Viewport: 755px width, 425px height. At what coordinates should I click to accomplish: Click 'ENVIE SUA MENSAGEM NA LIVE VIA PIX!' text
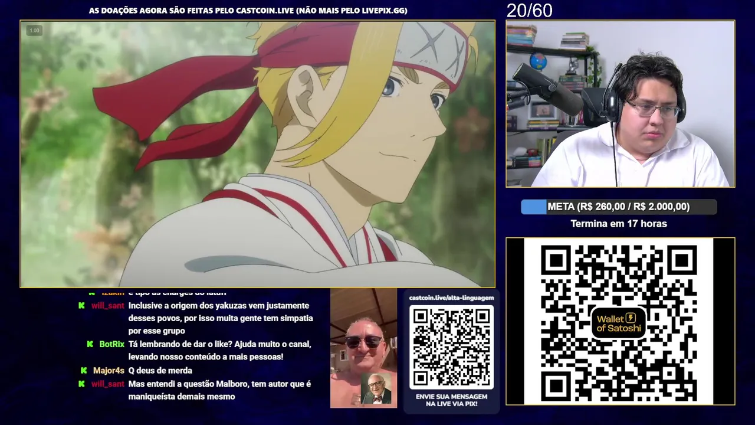pyautogui.click(x=451, y=400)
